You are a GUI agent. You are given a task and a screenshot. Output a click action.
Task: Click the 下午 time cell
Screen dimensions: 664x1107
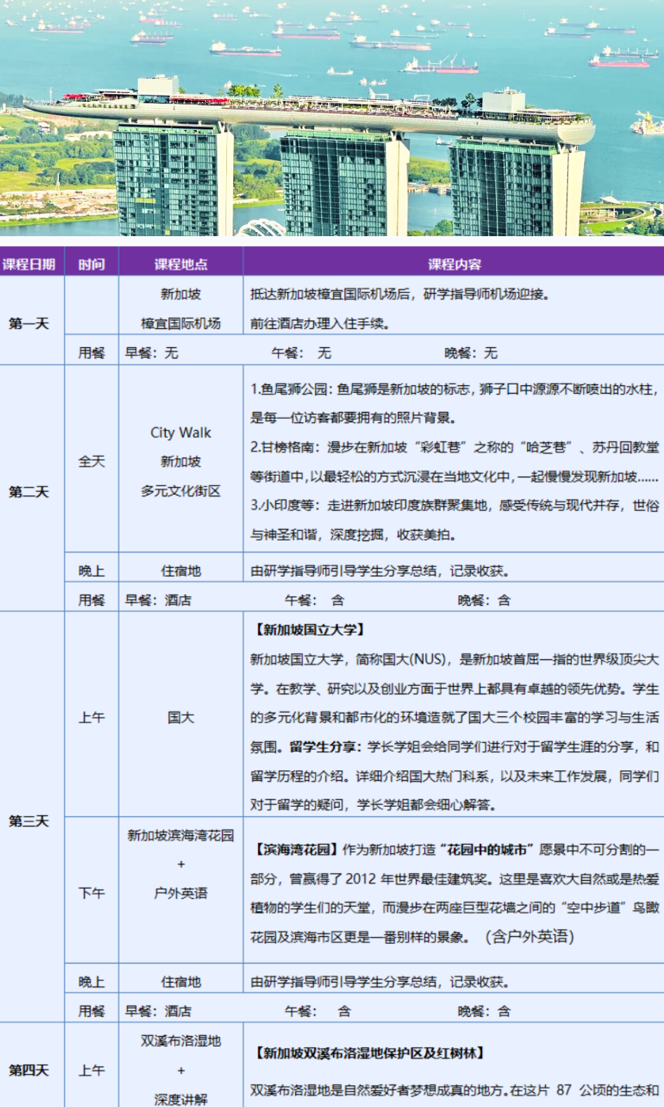click(x=91, y=893)
